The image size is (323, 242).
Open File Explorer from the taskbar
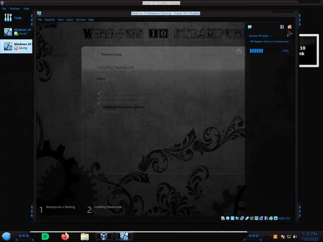(85, 236)
